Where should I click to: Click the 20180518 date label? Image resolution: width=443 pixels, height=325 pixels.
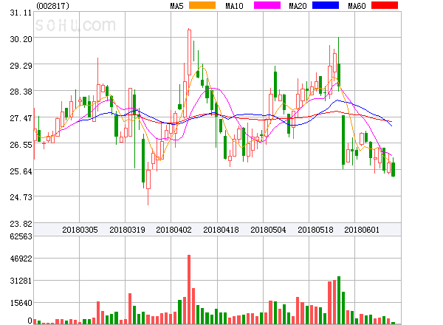click(315, 230)
